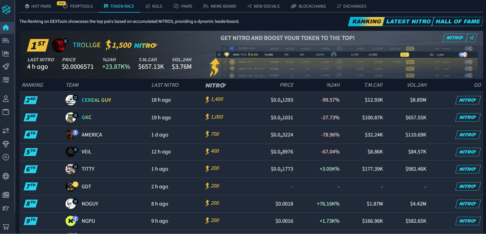This screenshot has height=234, width=486.
Task: Open the PAIRS tab
Action: [183, 6]
